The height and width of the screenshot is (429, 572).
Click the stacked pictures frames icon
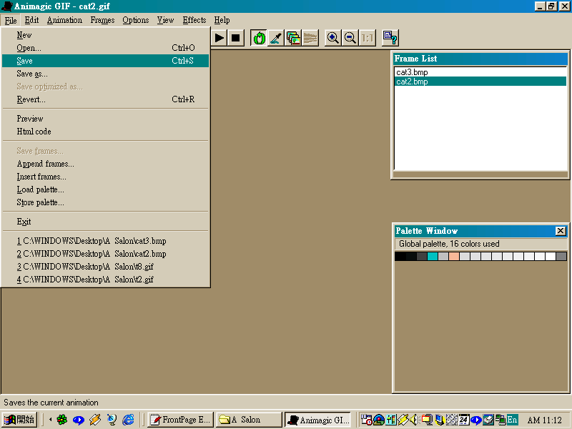coord(293,38)
